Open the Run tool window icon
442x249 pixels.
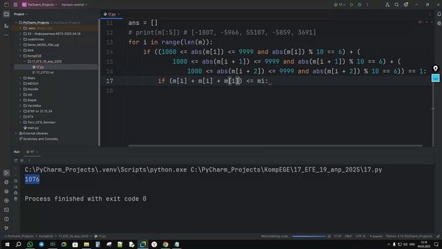(6, 173)
